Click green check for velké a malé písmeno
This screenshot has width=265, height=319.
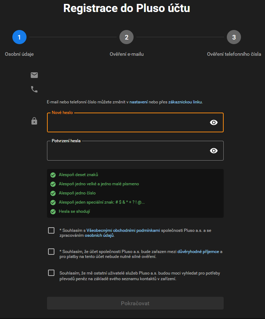pos(53,184)
